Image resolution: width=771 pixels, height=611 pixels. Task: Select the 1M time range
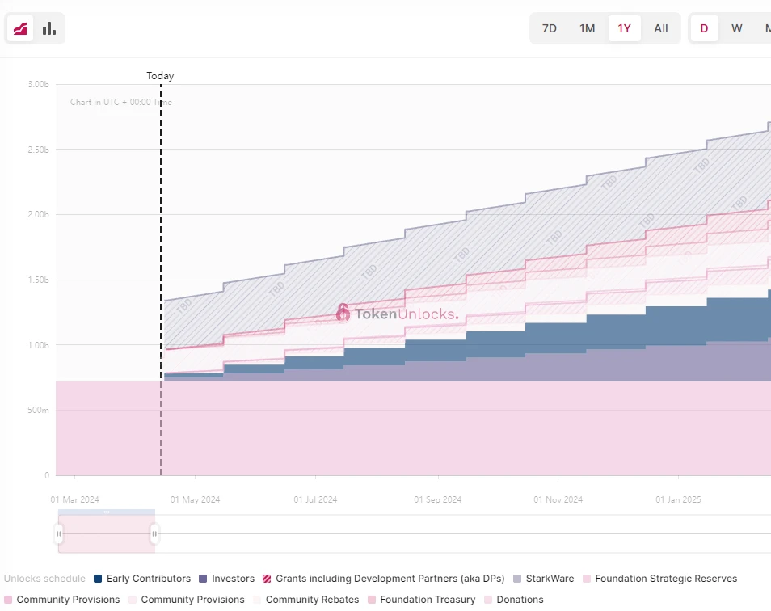587,28
